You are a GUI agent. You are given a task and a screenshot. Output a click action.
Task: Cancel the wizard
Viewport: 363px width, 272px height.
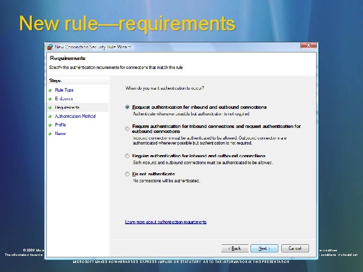tap(295, 248)
